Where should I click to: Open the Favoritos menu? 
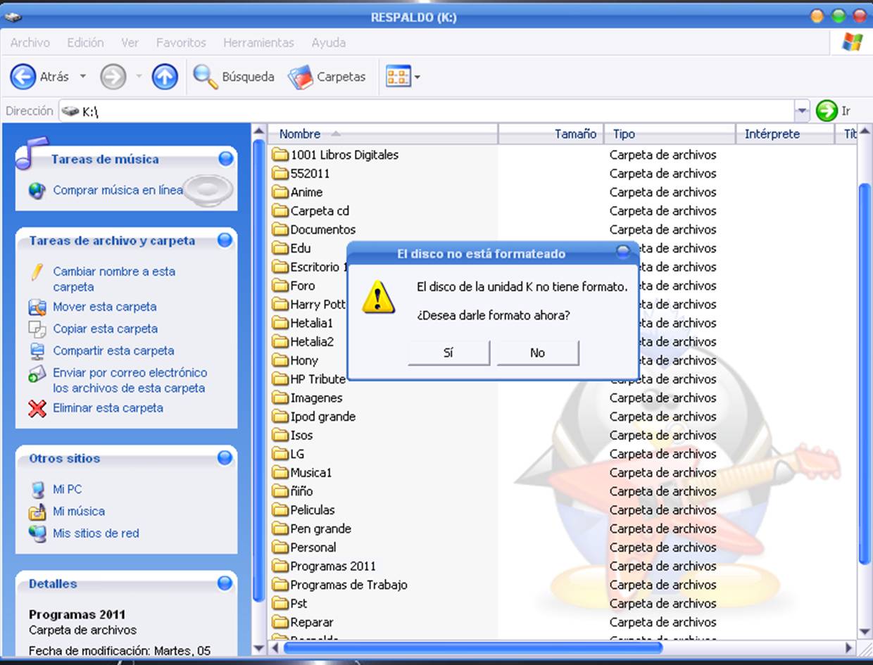tap(181, 43)
